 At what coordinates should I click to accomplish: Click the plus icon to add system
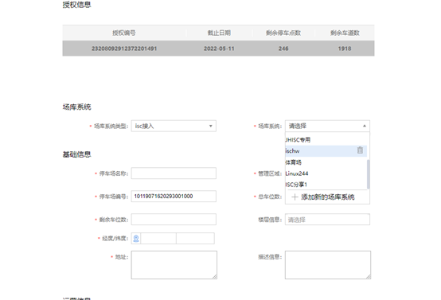[x=295, y=197]
